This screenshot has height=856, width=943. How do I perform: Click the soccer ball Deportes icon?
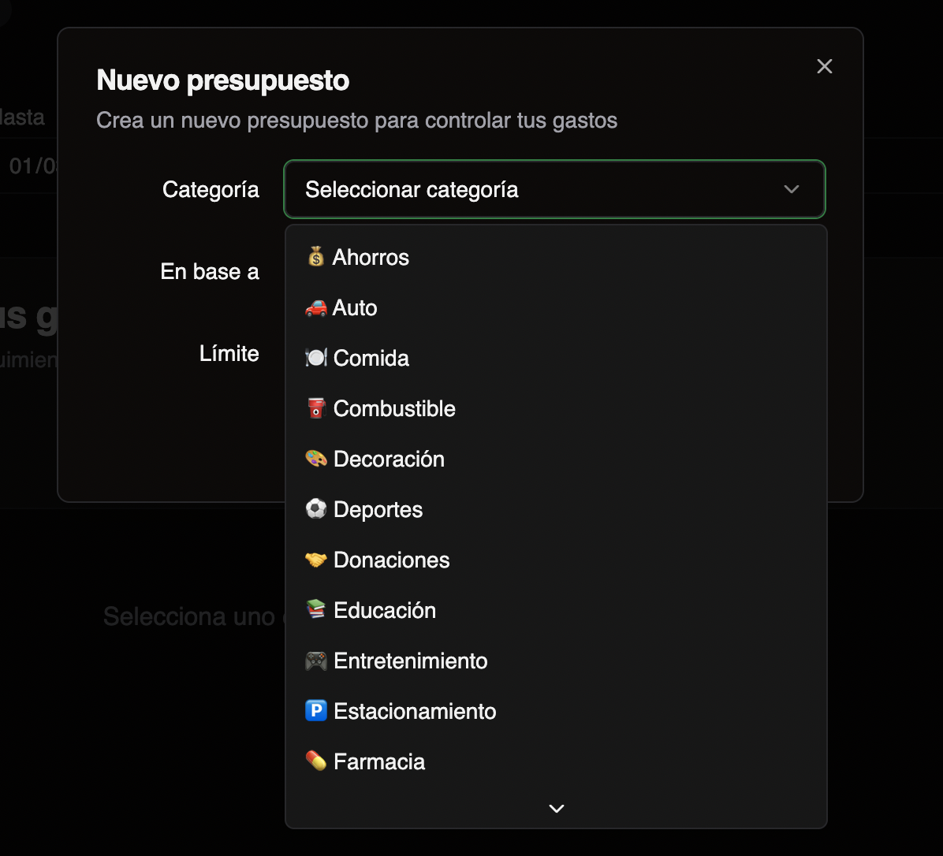click(315, 509)
